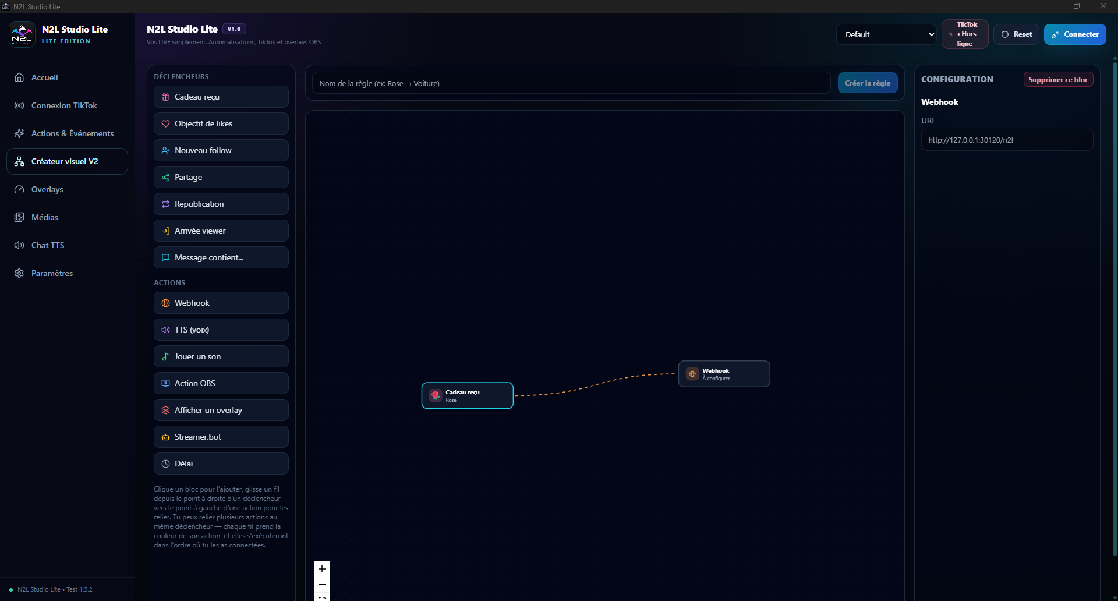The height and width of the screenshot is (601, 1118).
Task: Click the CONFIGURATION panel heading
Action: tap(957, 79)
